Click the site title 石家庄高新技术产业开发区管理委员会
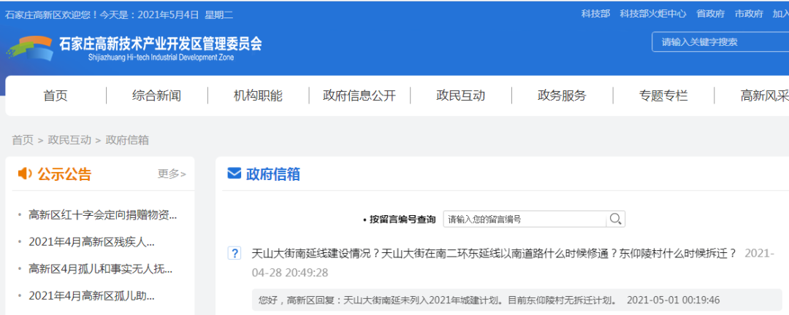The image size is (789, 315). coord(161,44)
